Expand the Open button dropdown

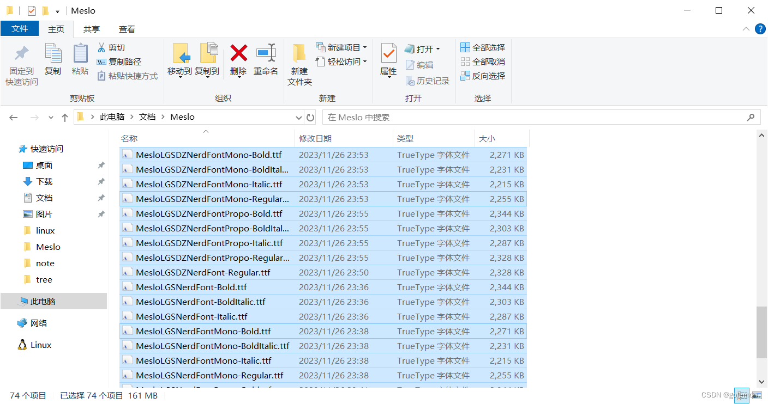[437, 49]
